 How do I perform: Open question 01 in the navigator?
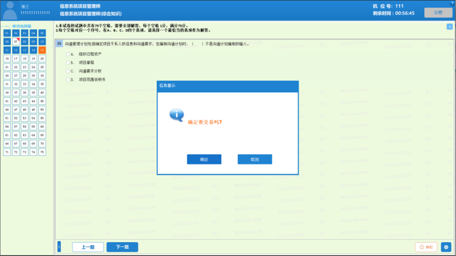click(7, 33)
